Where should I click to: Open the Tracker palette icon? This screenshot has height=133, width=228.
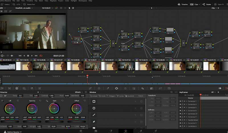(x=125, y=88)
